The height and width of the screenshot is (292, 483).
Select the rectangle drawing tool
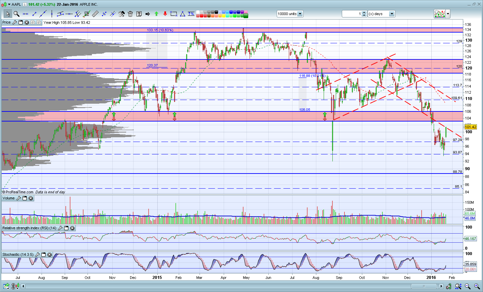(174, 14)
